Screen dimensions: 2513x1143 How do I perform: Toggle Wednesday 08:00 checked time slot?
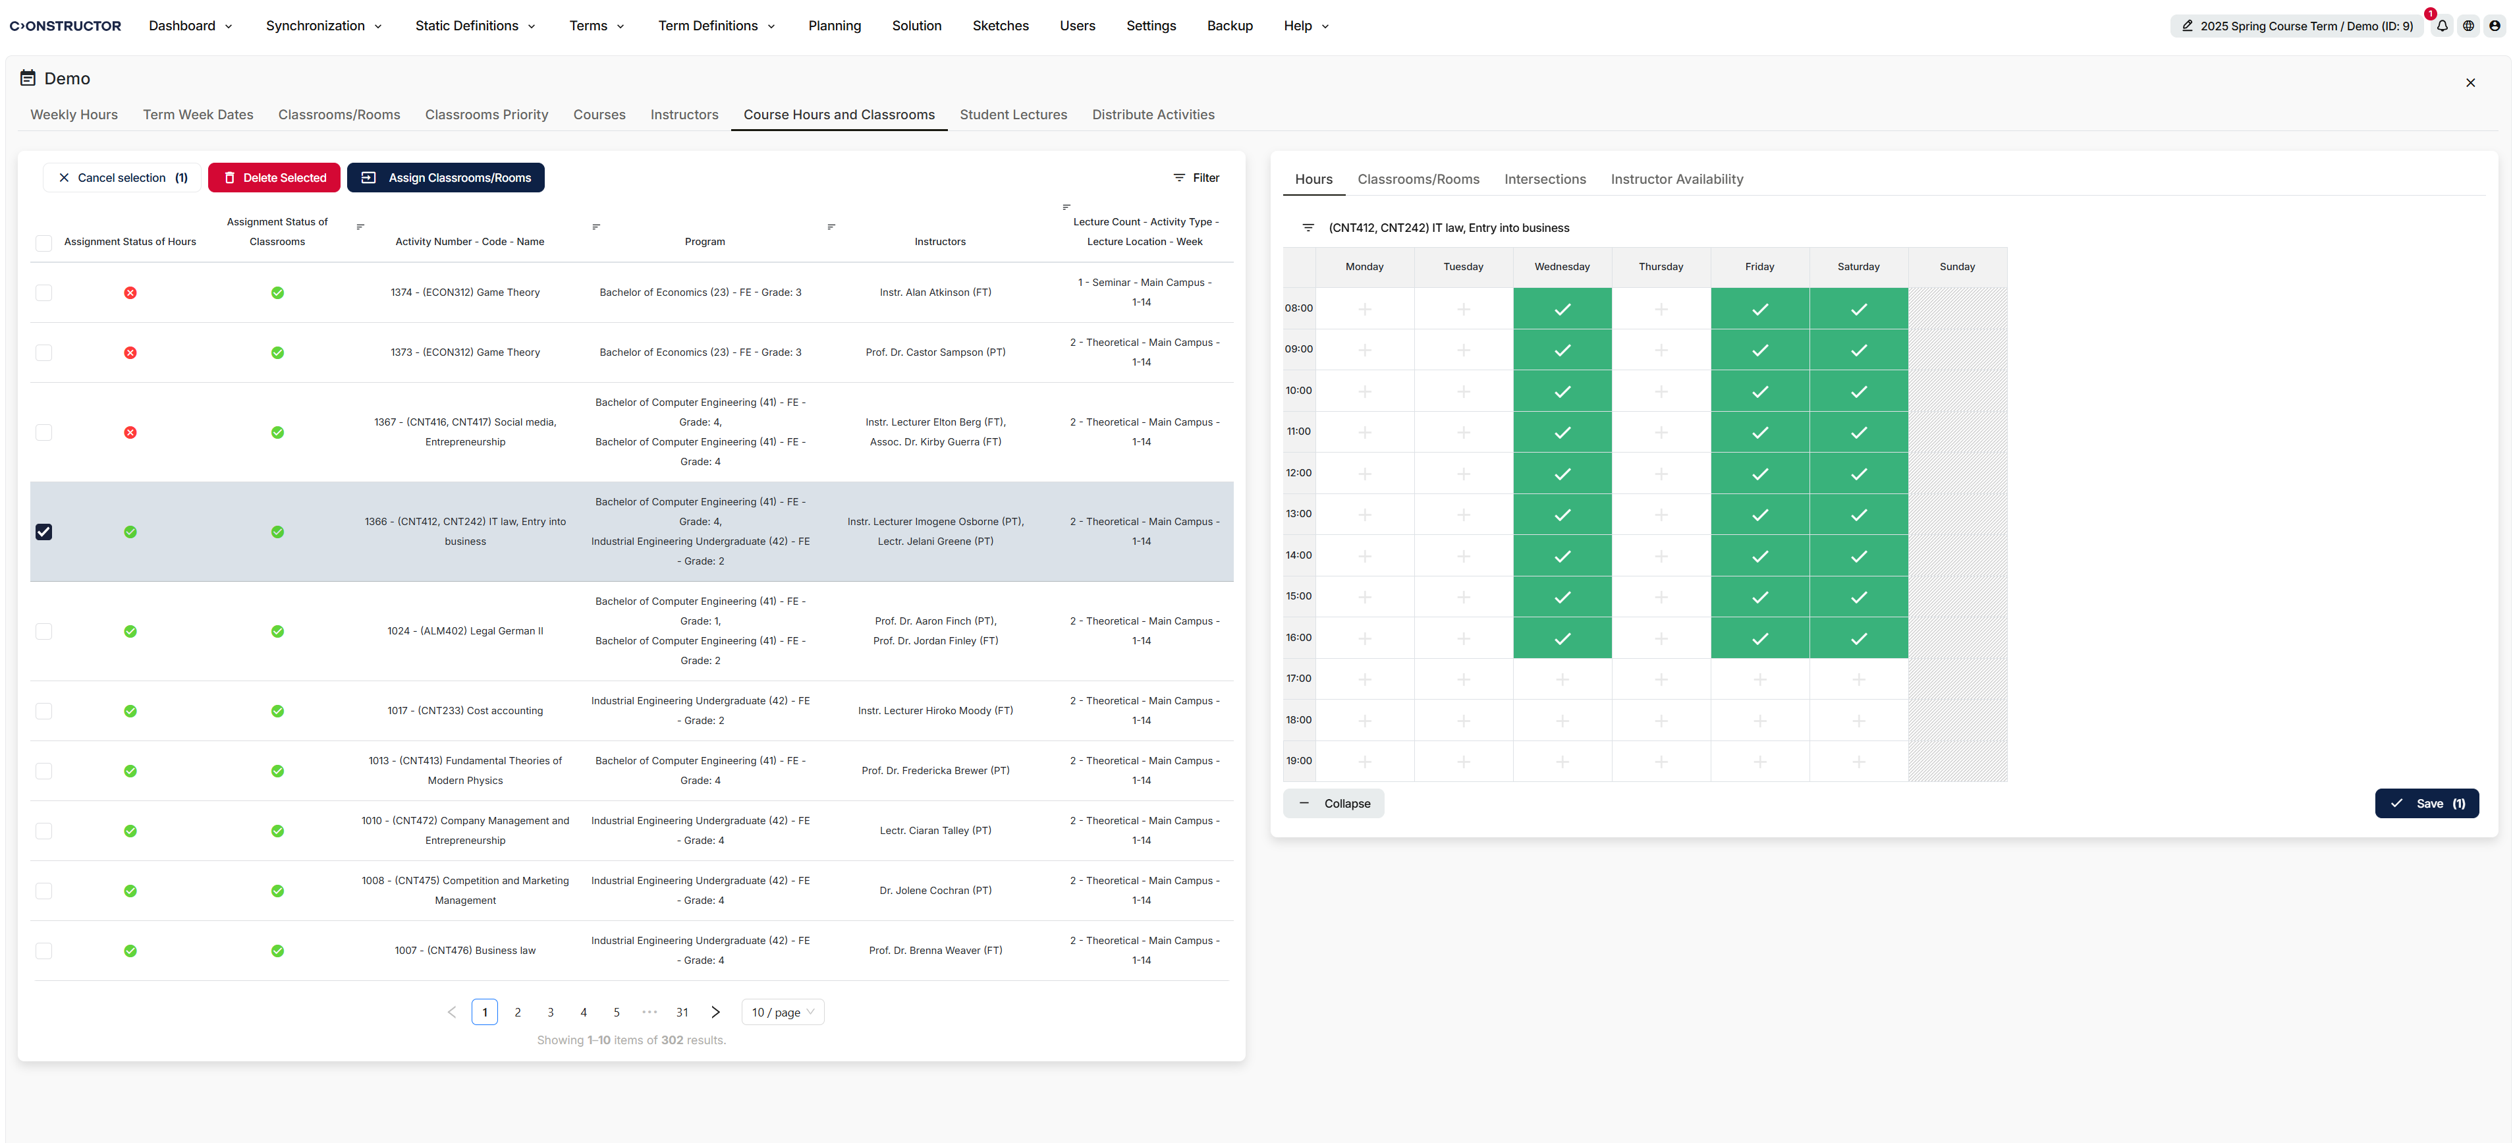(1562, 309)
